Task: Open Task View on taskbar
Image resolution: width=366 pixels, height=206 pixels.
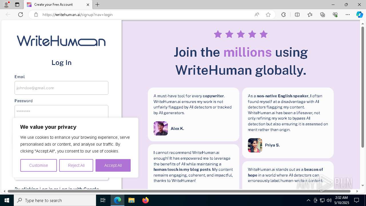Action: [x=103, y=200]
